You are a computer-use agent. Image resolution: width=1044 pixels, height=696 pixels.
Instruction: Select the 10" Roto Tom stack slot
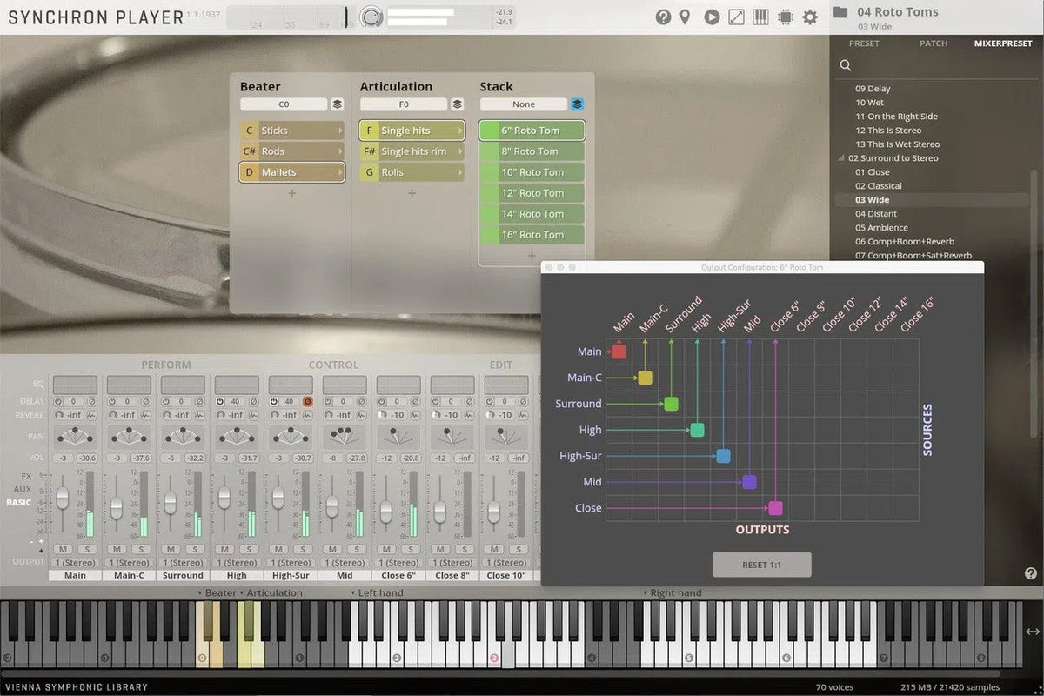pyautogui.click(x=532, y=172)
